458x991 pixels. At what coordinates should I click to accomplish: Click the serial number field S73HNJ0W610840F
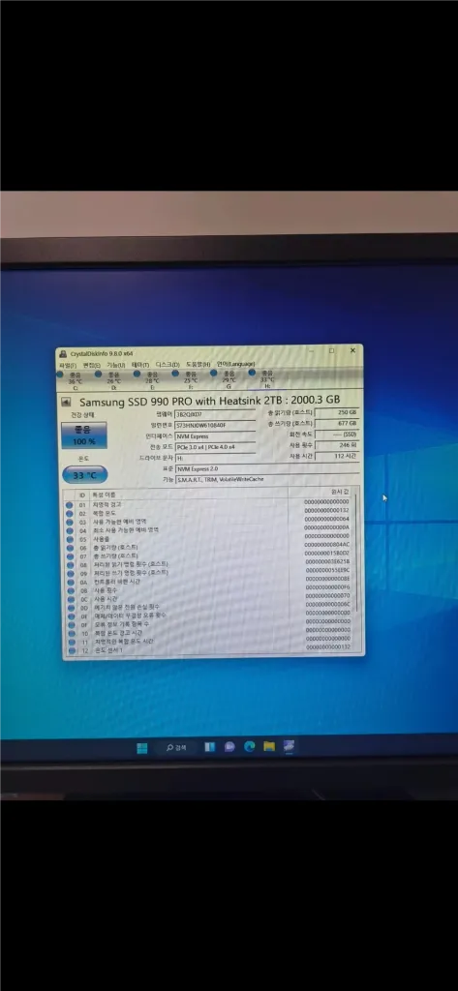point(215,426)
